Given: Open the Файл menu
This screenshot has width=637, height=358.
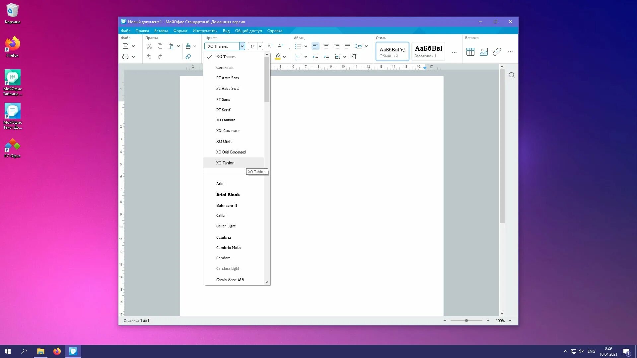Looking at the screenshot, I should click(x=125, y=30).
